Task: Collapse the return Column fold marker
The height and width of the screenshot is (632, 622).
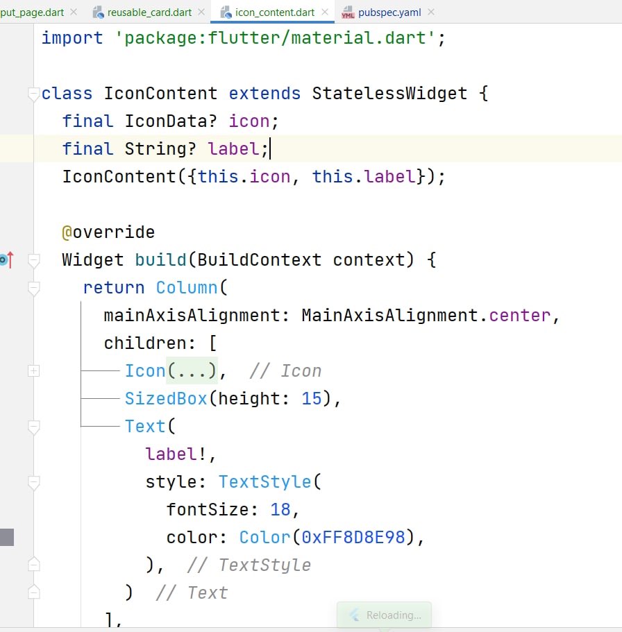Action: point(34,289)
